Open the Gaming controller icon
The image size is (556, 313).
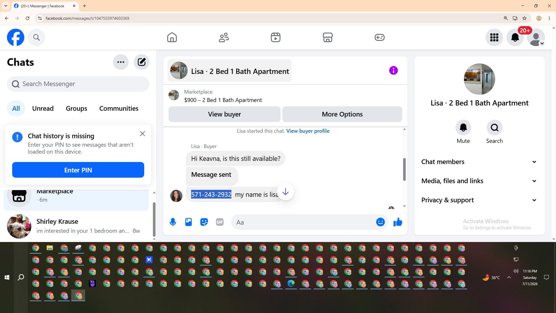[380, 37]
